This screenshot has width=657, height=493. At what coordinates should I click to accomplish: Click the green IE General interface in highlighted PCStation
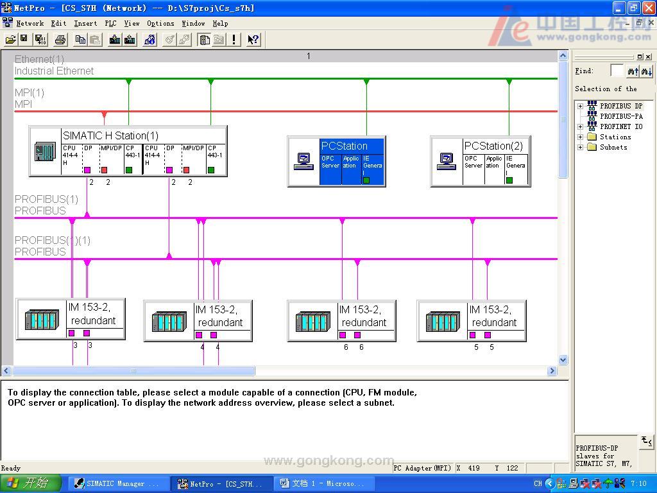366,180
